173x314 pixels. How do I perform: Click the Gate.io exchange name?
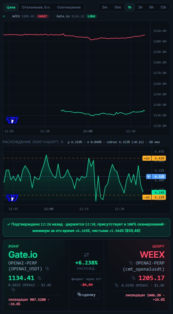click(x=23, y=255)
